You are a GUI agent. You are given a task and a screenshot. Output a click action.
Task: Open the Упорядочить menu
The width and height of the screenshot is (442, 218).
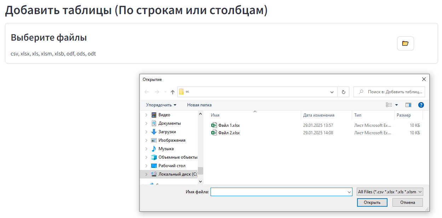(161, 105)
